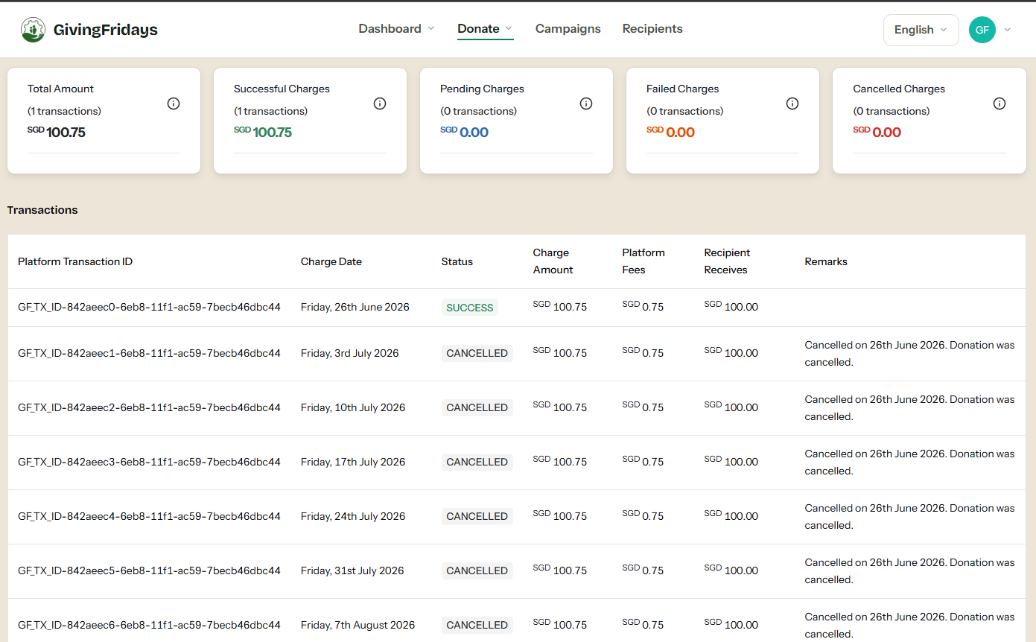Open info icon on Successful Charges card
The height and width of the screenshot is (642, 1036).
[x=380, y=104]
